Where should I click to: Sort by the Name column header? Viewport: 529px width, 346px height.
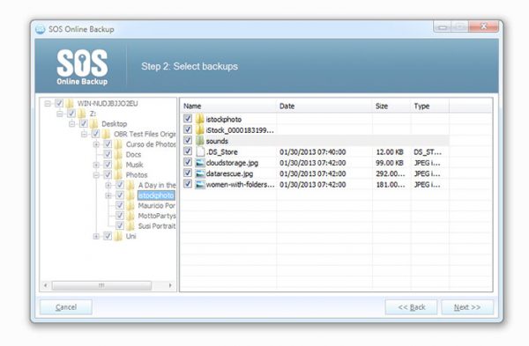[x=228, y=106]
